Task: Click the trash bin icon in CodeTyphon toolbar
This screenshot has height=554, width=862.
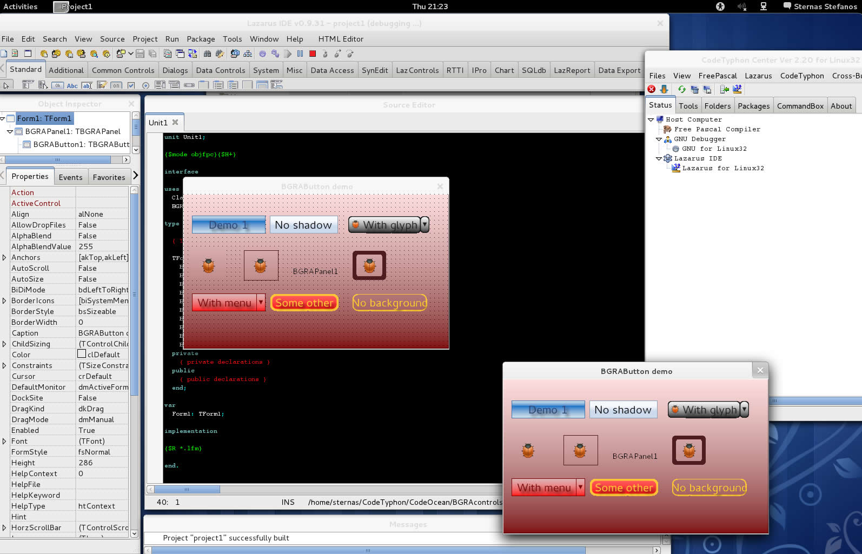Action: [x=695, y=89]
